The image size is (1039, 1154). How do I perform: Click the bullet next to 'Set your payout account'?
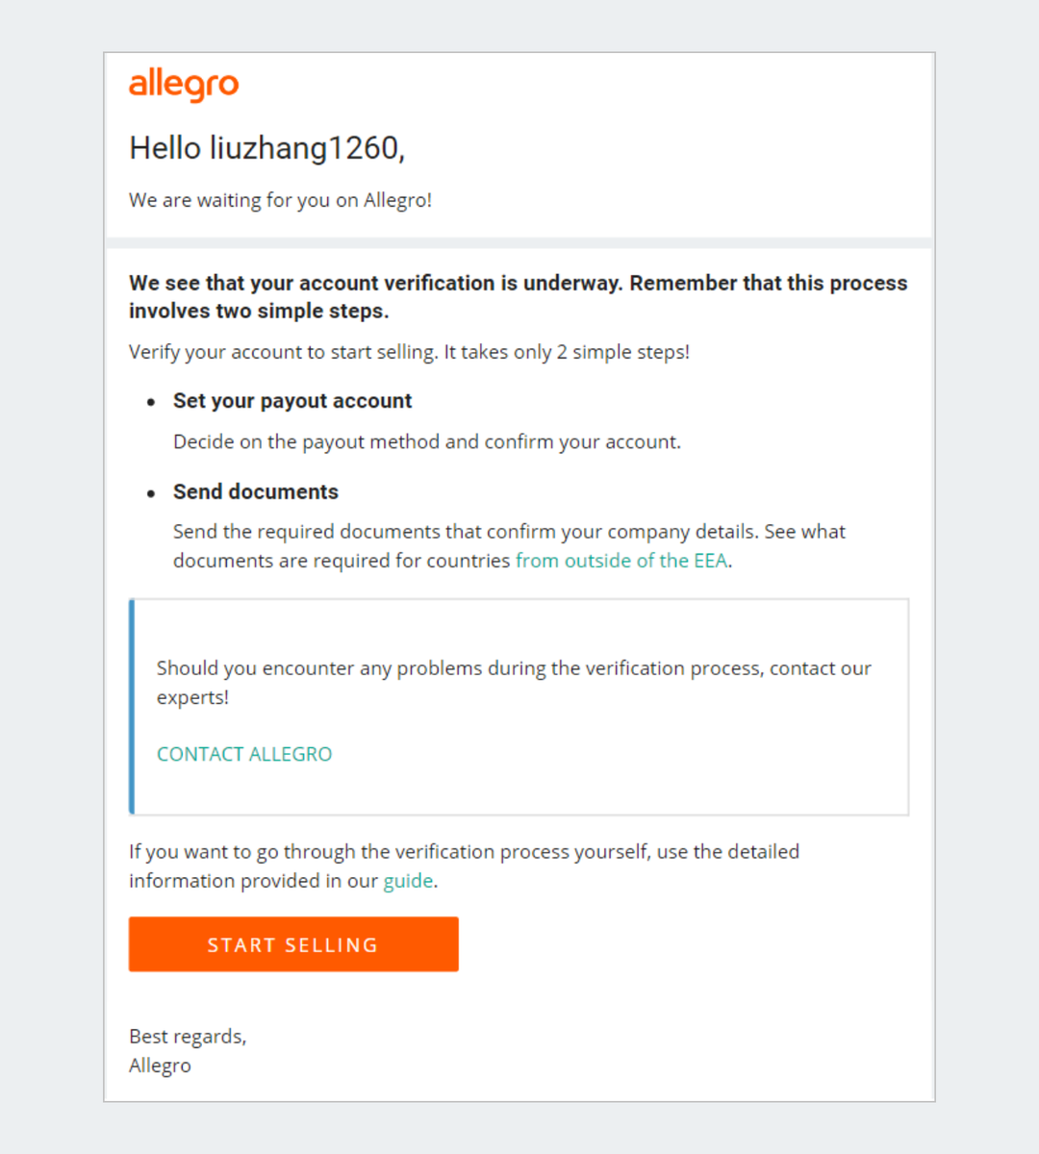[x=151, y=402]
